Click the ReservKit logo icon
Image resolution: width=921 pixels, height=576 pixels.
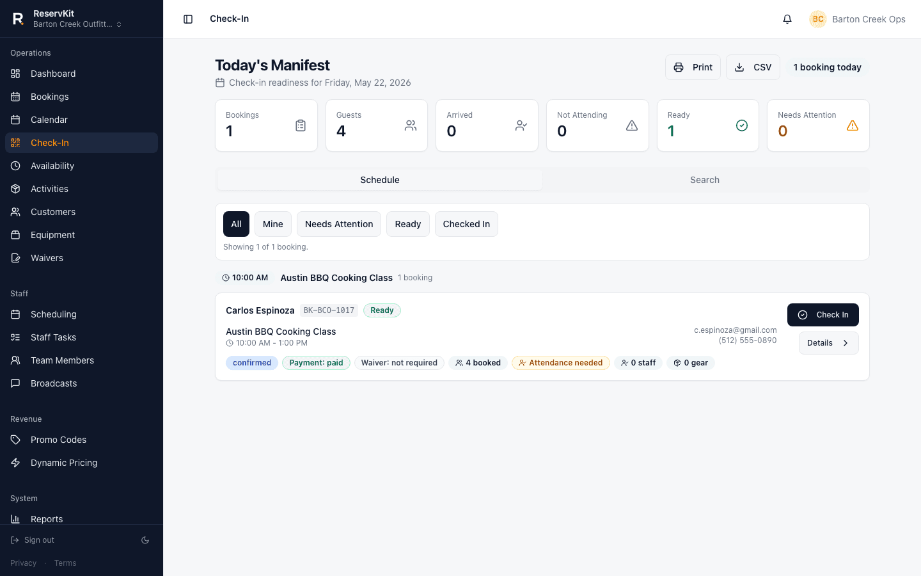pyautogui.click(x=18, y=19)
